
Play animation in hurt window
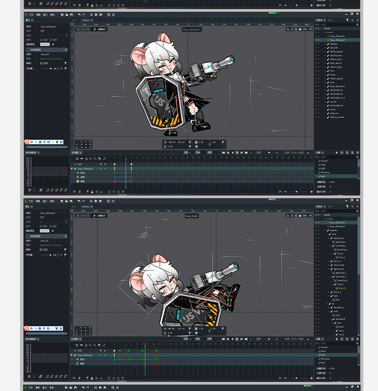coord(237,153)
